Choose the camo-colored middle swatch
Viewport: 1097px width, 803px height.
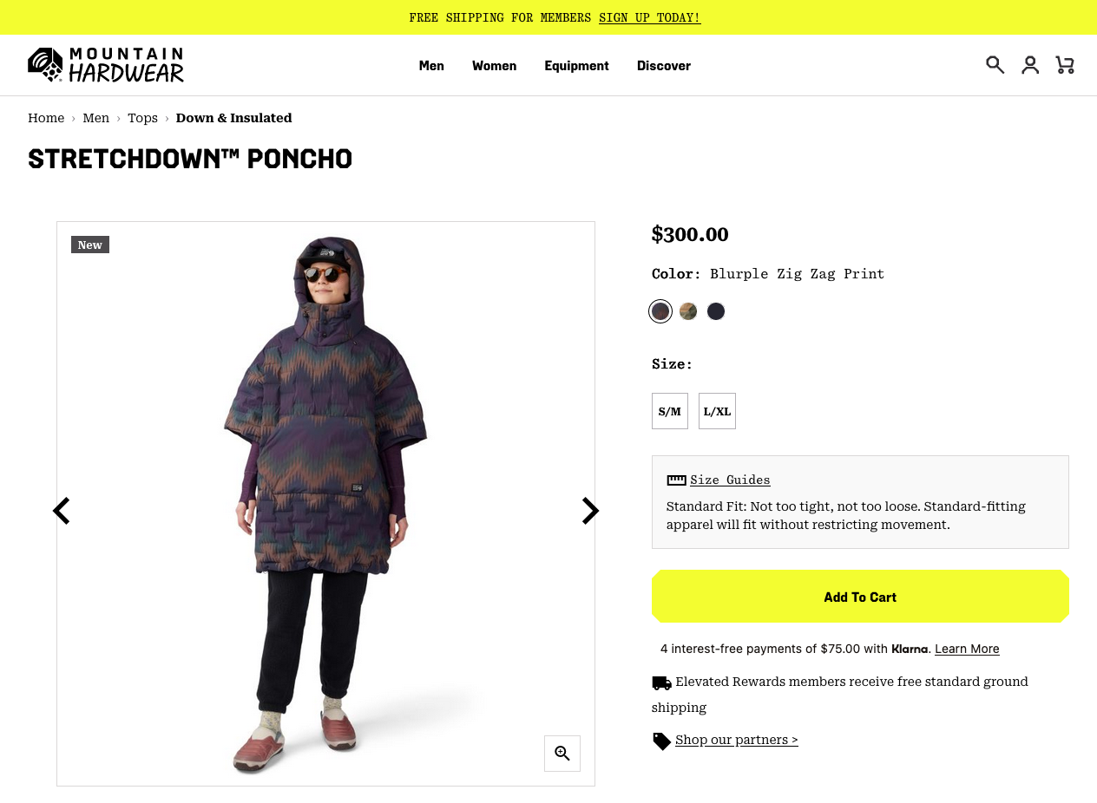click(x=688, y=311)
